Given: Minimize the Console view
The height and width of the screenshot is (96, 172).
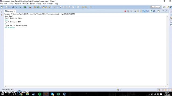Looking at the screenshot, I should pyautogui.click(x=163, y=11).
